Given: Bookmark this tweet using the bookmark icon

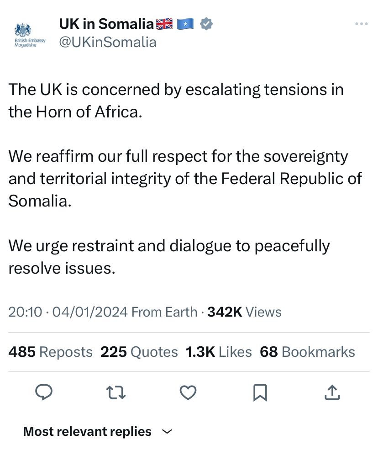Looking at the screenshot, I should pyautogui.click(x=260, y=392).
